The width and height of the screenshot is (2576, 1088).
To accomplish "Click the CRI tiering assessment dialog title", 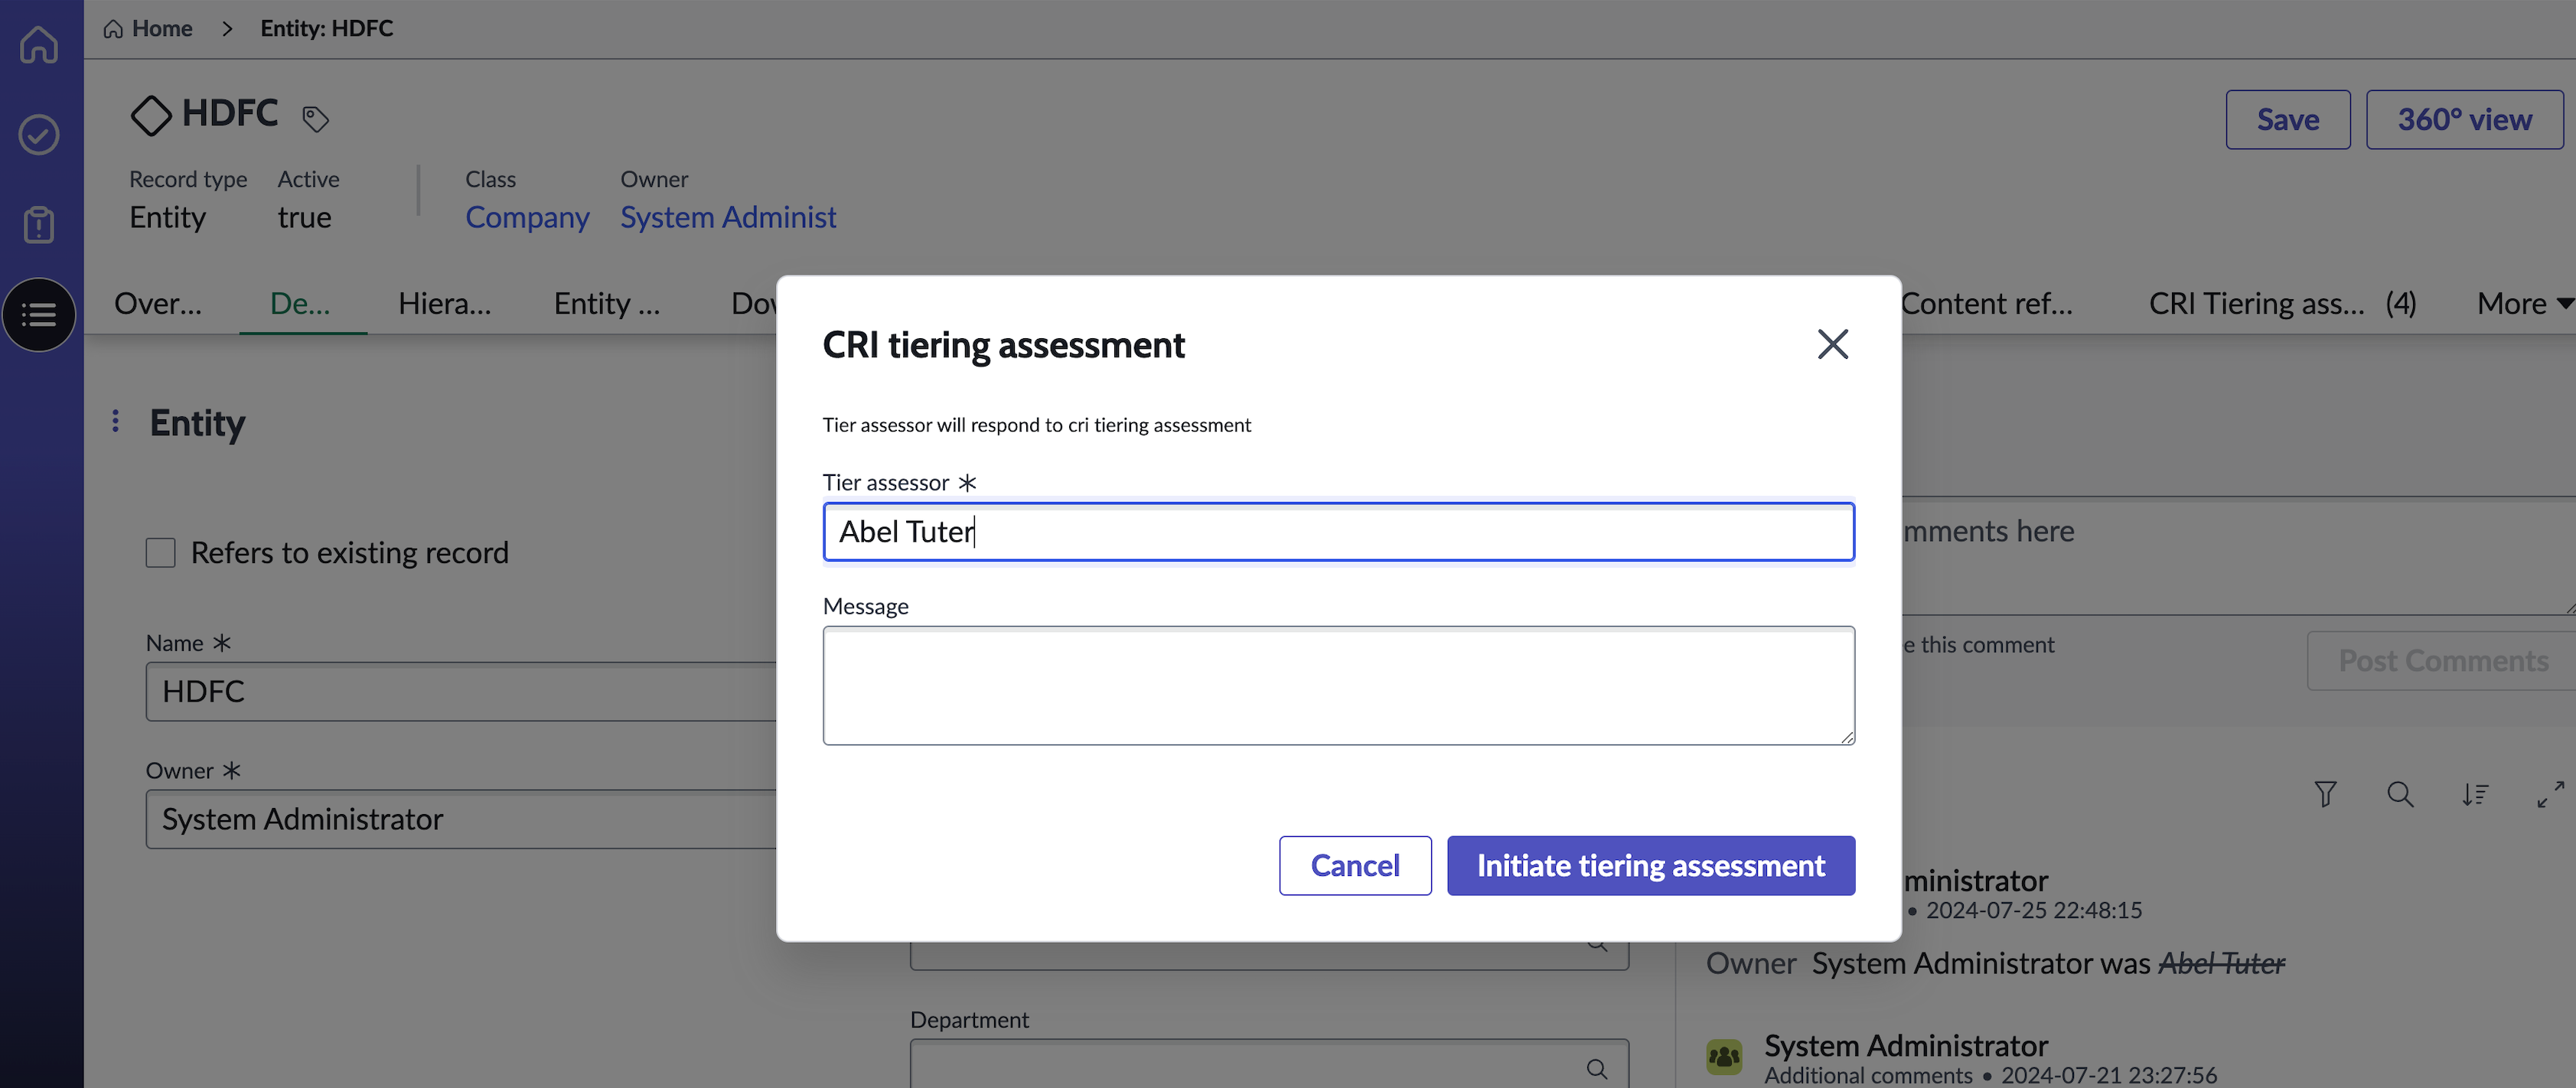I will [1004, 345].
